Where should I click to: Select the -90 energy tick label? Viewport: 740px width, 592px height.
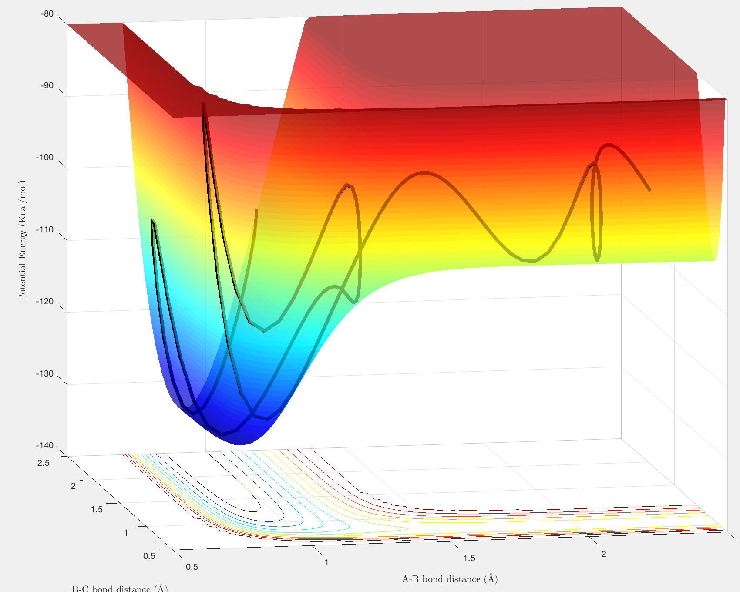47,86
